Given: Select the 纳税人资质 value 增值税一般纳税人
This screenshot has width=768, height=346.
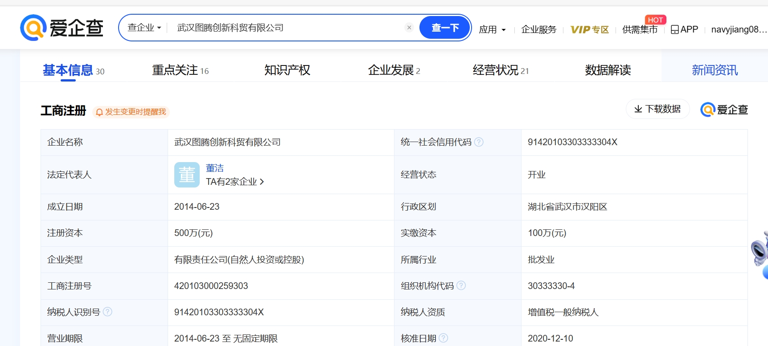Looking at the screenshot, I should click(563, 312).
